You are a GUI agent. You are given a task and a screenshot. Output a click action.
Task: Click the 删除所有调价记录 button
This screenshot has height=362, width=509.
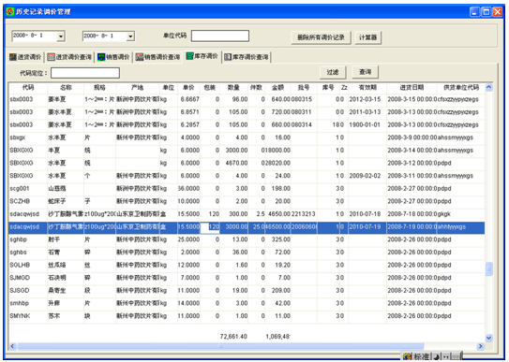pos(321,37)
